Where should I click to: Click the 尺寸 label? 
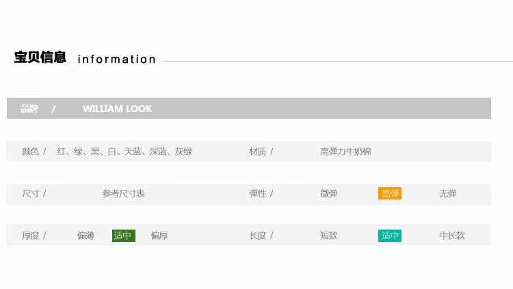click(31, 194)
